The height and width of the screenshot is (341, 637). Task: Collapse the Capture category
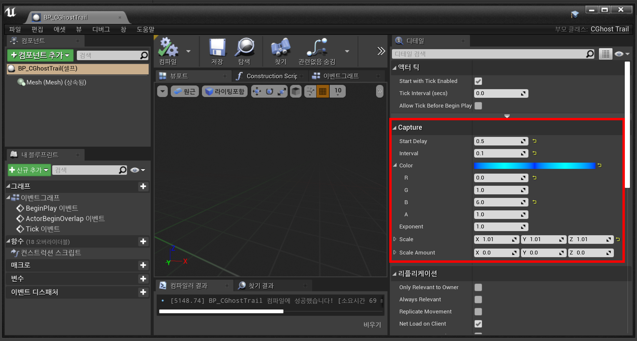[395, 128]
